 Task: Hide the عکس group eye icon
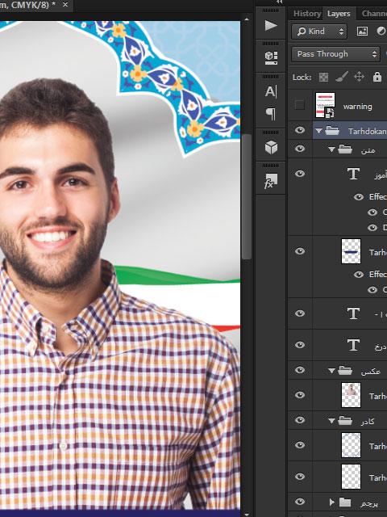[300, 370]
